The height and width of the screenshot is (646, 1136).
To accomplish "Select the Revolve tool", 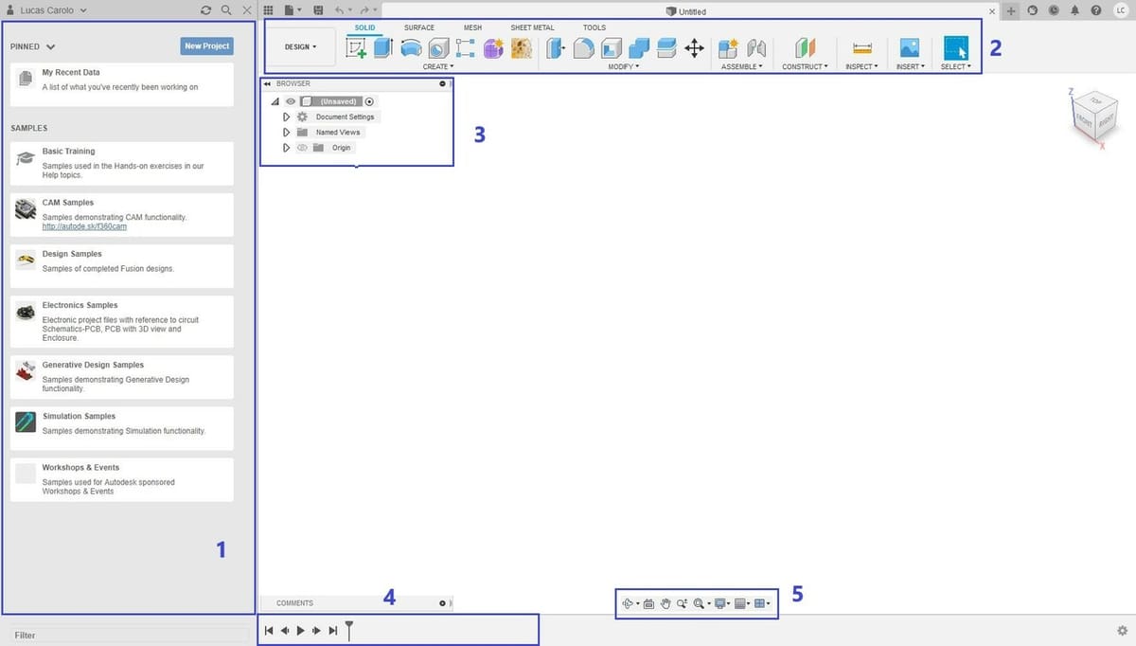I will pyautogui.click(x=411, y=47).
